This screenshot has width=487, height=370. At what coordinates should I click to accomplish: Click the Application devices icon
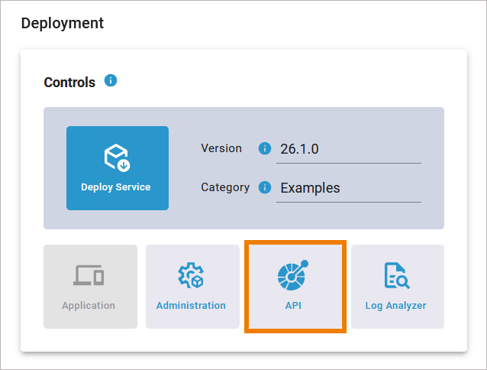click(x=89, y=275)
